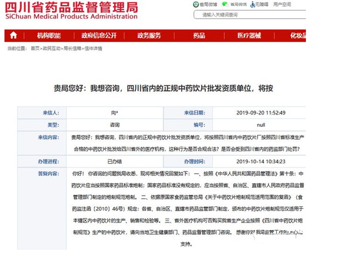Click the 答复内容 label cell
353x254 pixels.
(x=42, y=208)
